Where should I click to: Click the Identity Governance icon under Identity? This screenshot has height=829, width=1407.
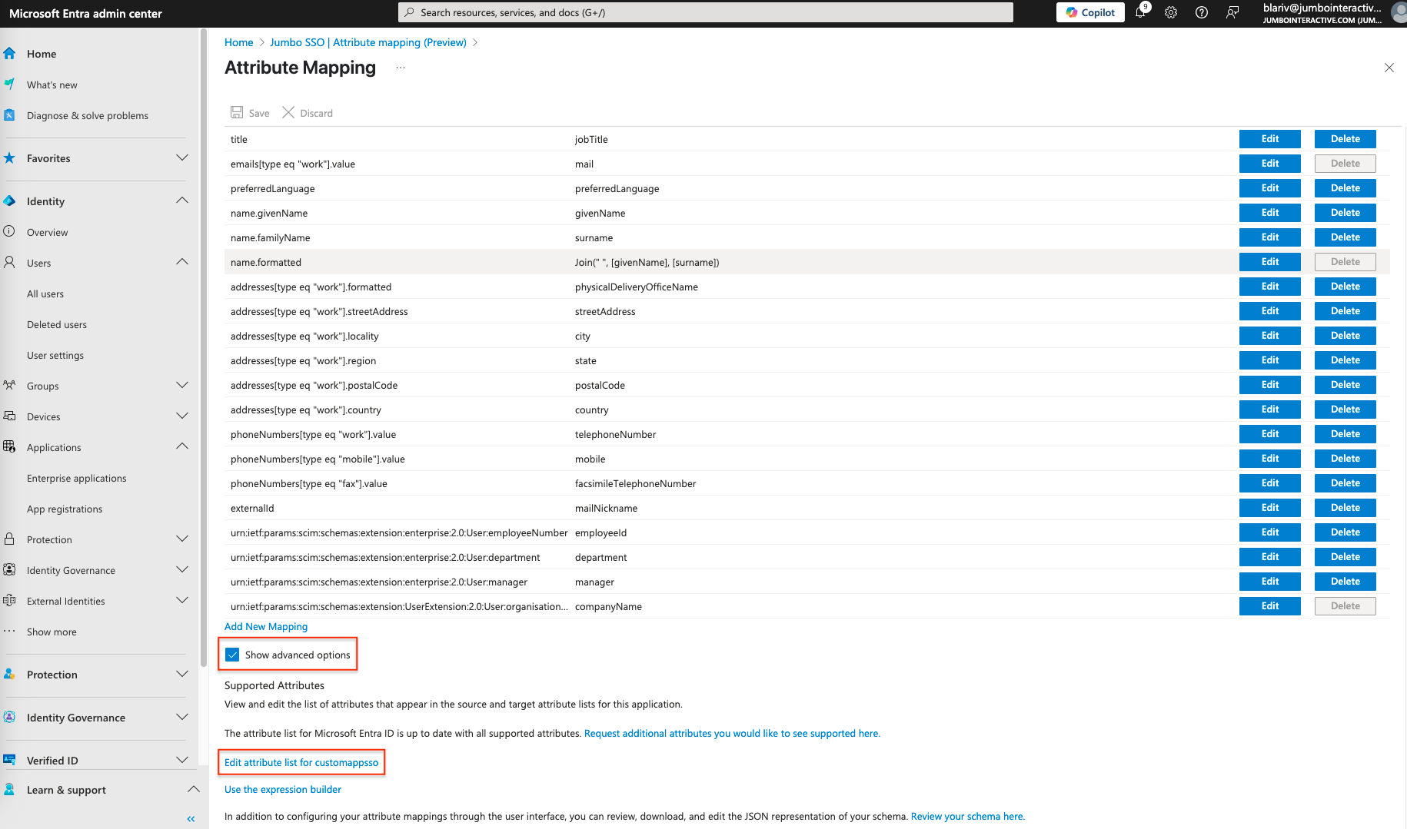[x=9, y=569]
